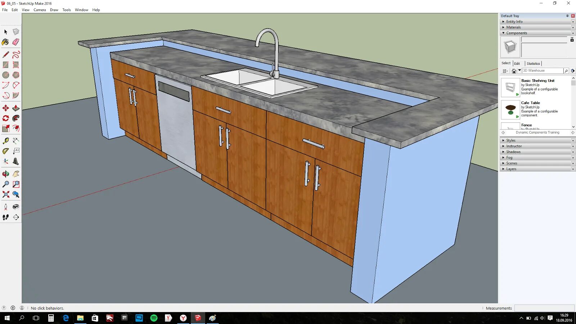This screenshot has height=324, width=576.
Task: Open the Tools menu
Action: 67,10
